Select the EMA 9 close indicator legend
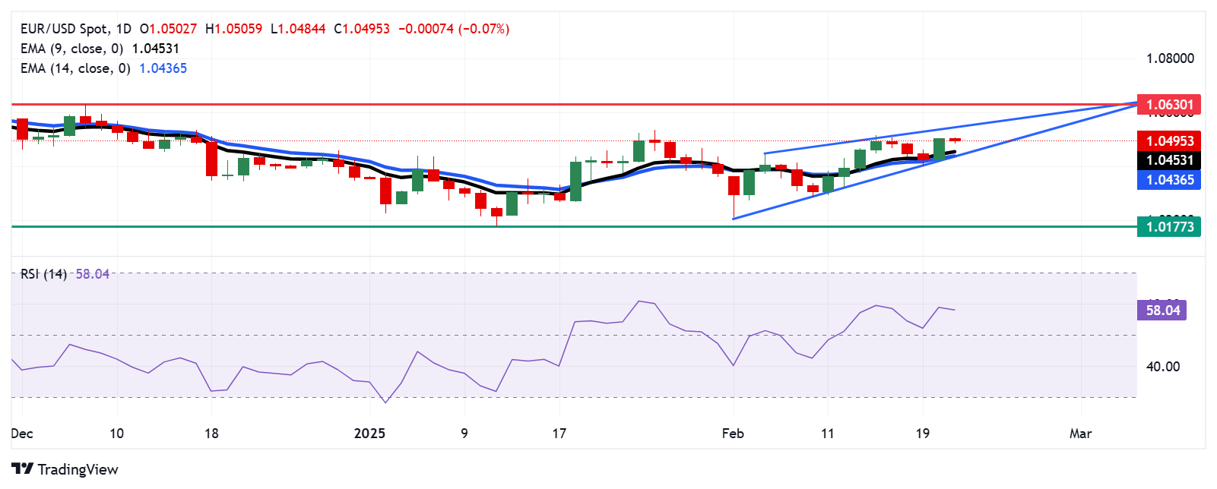 coord(100,49)
